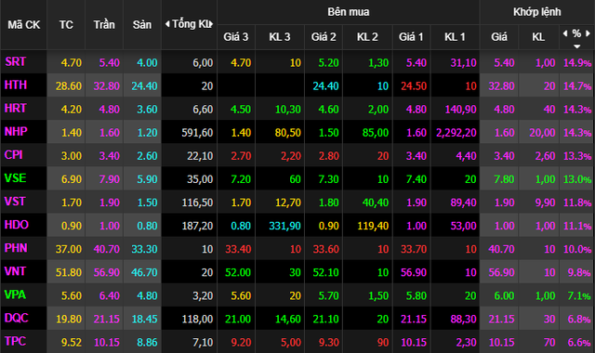This screenshot has width=595, height=353.
Task: Open stock symbol VST
Action: 15,201
